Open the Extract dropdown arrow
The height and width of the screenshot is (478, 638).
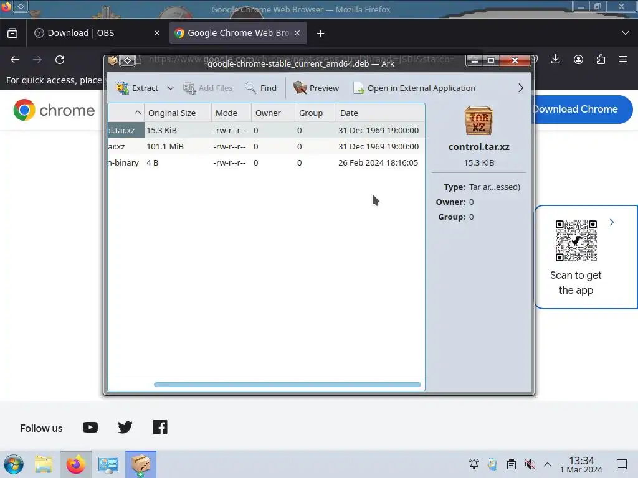[x=171, y=88]
